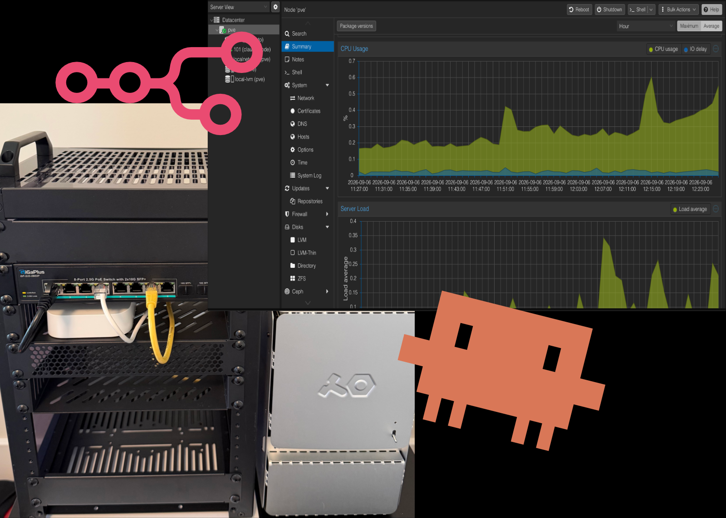Click the LVM-Thin icon
The width and height of the screenshot is (726, 518).
pyautogui.click(x=293, y=253)
